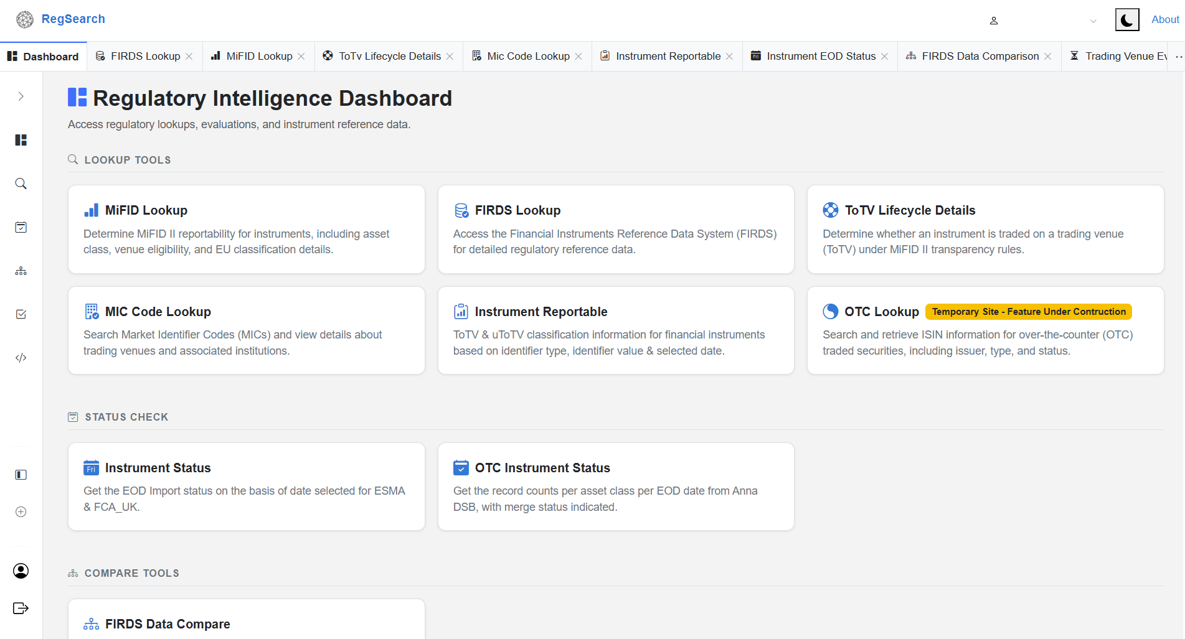This screenshot has width=1185, height=639.
Task: Click the sidebar logout icon
Action: [21, 608]
